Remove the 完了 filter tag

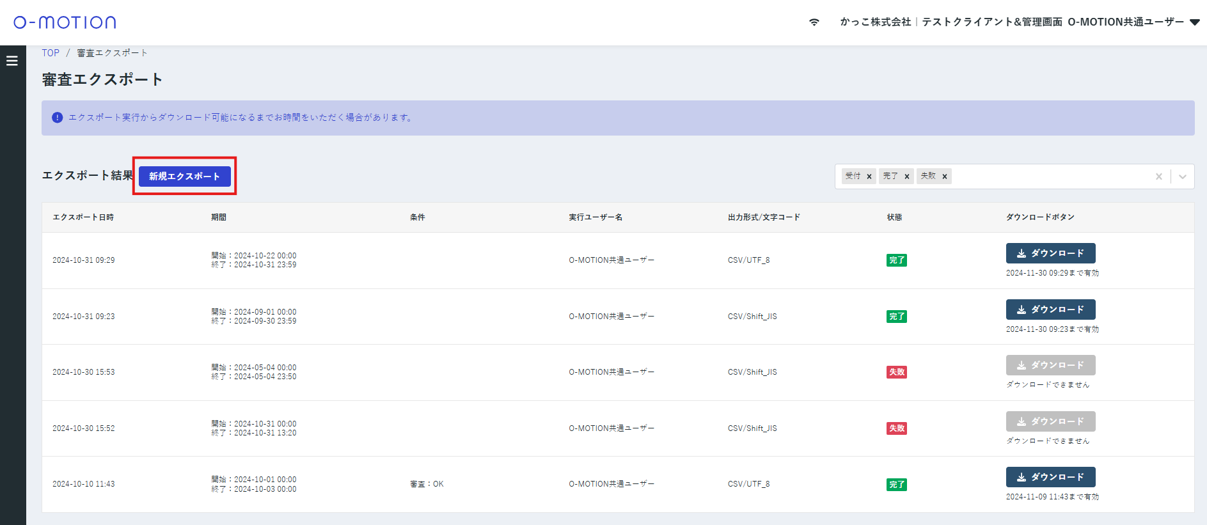point(906,176)
